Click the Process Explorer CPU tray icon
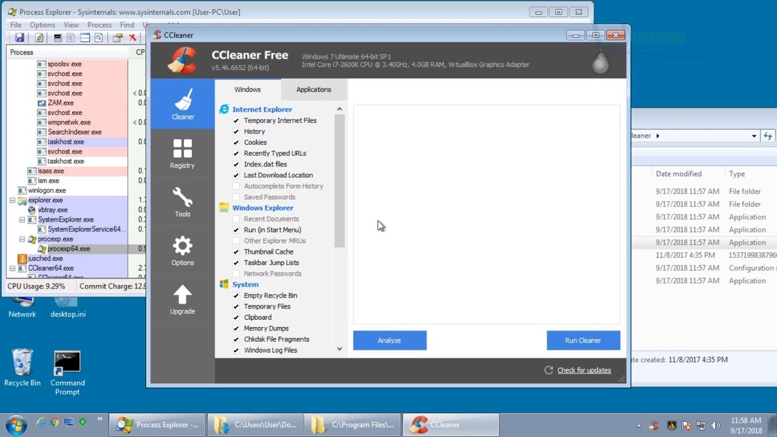The image size is (777, 437). pyautogui.click(x=671, y=425)
